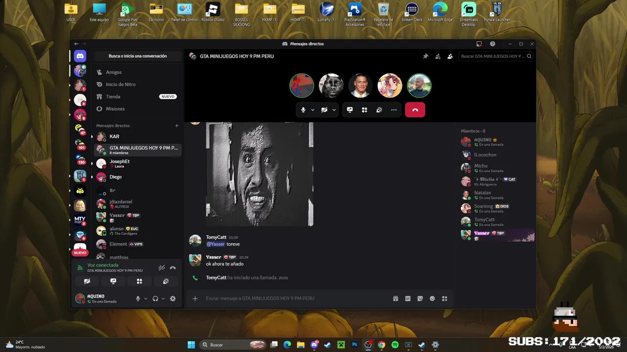Expand output device options in user panel
627x352 pixels.
pos(163,299)
